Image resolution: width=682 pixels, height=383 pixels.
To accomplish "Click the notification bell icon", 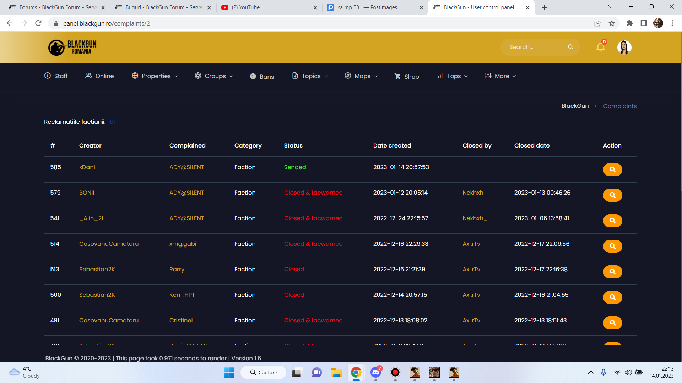I will click(600, 47).
